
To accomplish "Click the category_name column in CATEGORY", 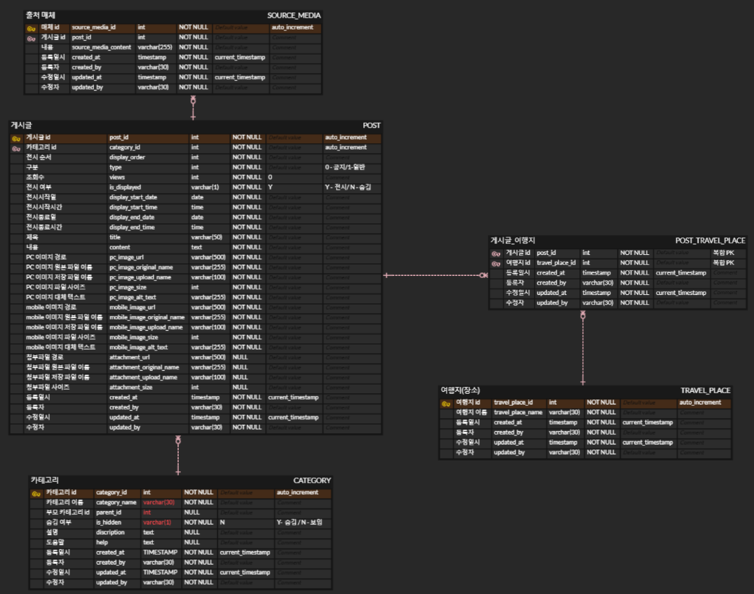I will point(116,503).
